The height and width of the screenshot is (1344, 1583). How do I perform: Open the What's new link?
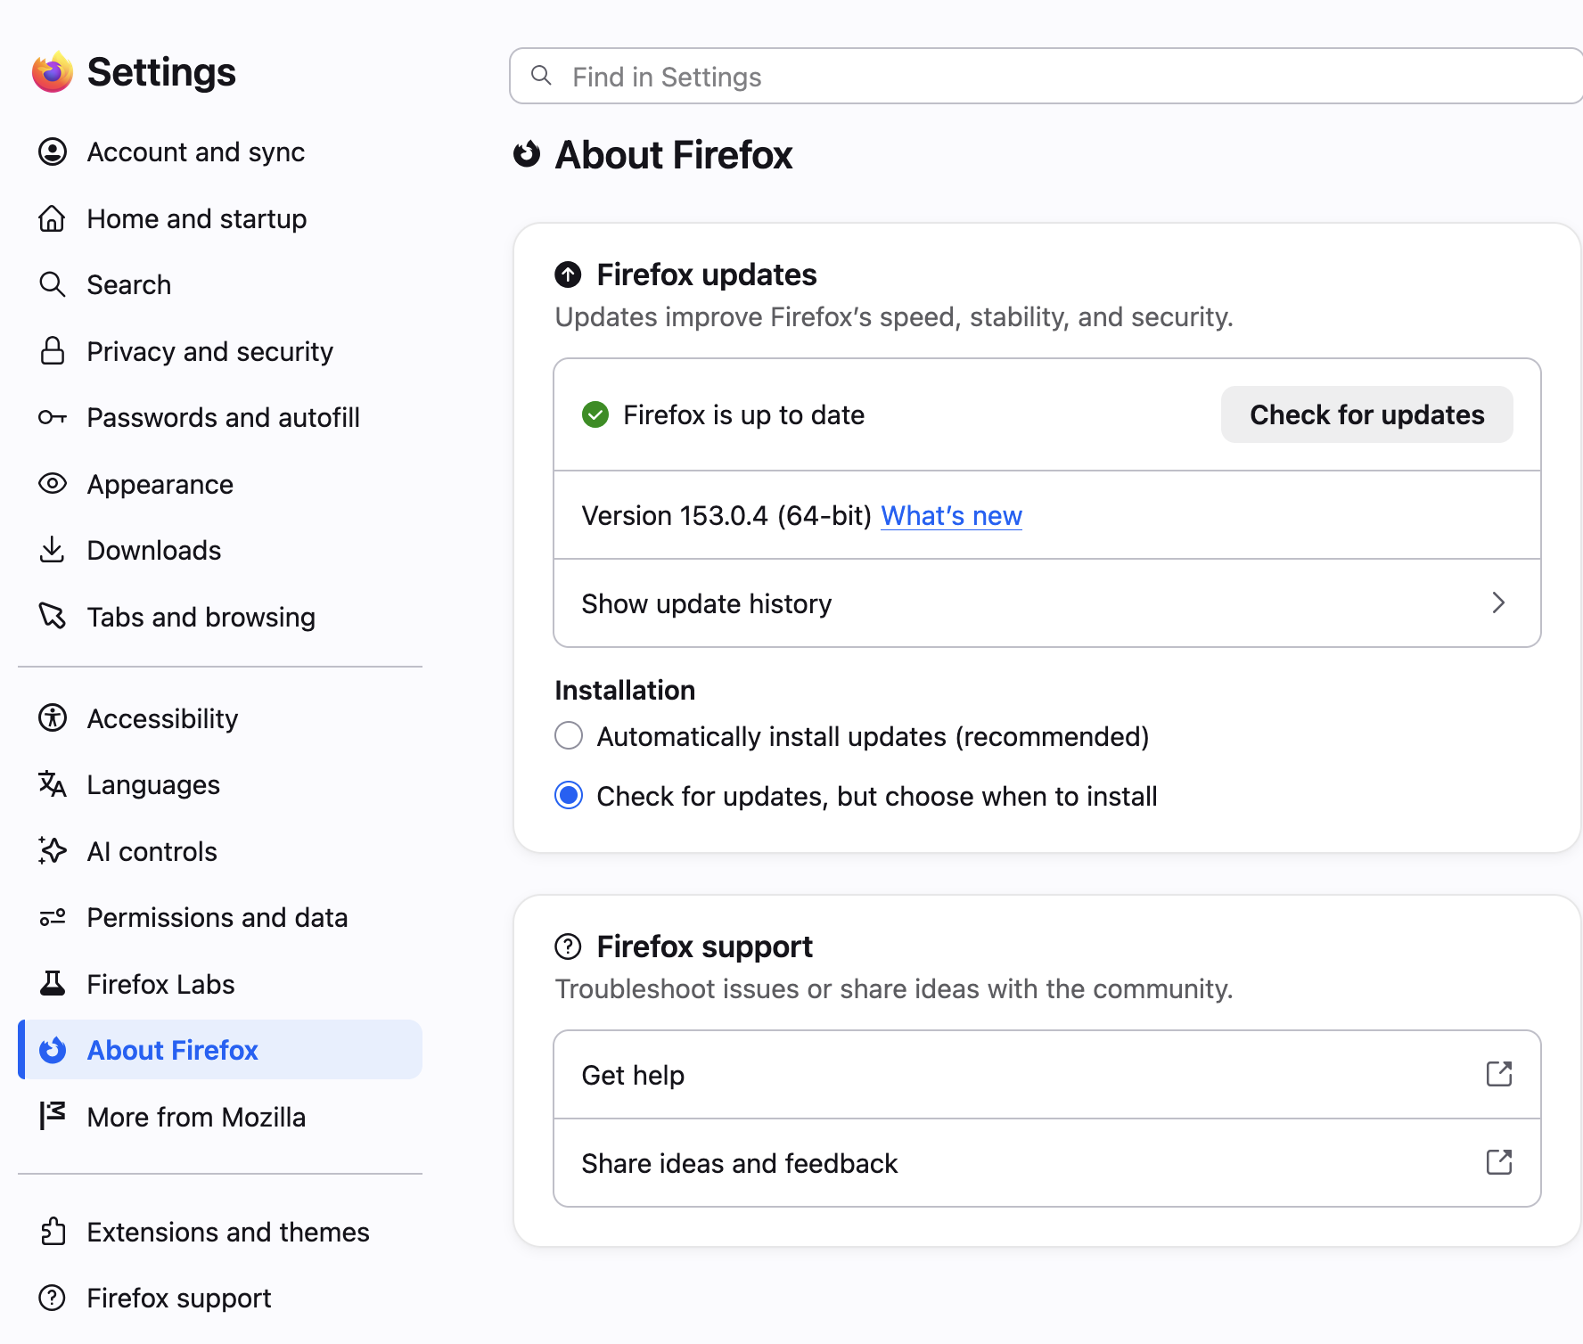951,516
